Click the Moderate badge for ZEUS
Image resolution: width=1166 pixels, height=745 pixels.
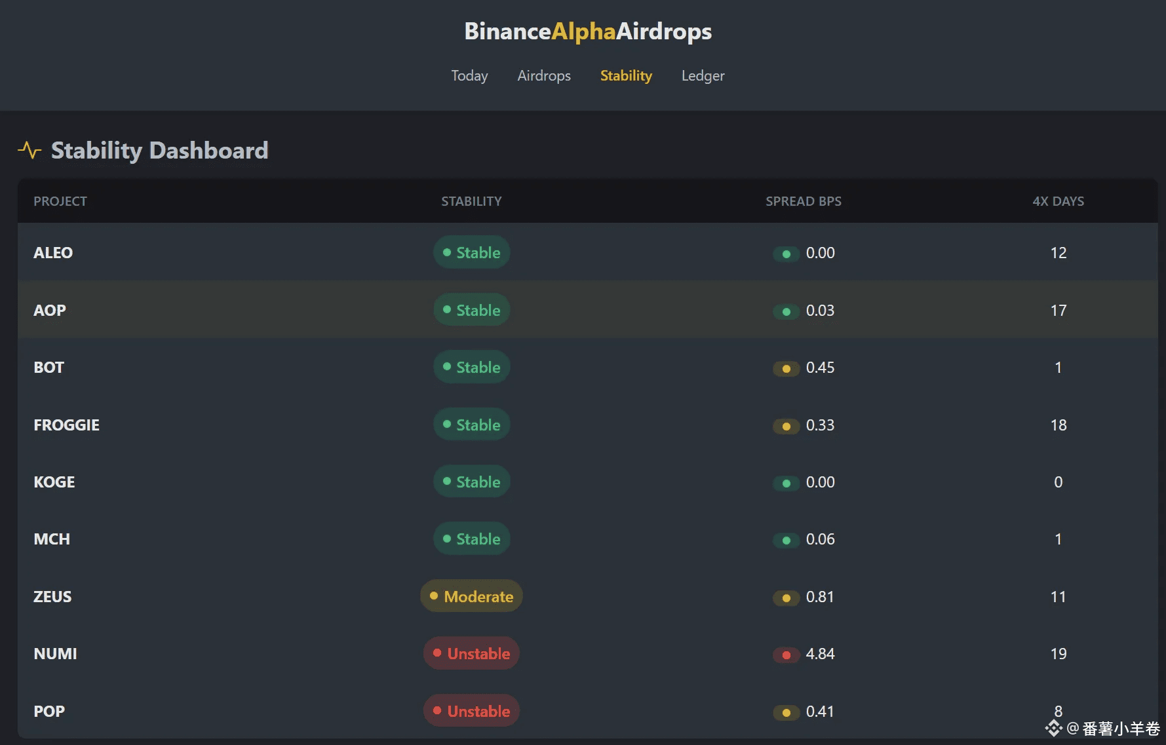(x=471, y=596)
